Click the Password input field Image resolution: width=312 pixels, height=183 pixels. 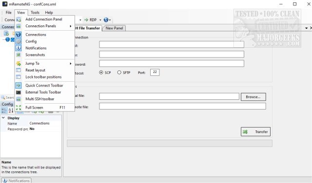(x=172, y=63)
